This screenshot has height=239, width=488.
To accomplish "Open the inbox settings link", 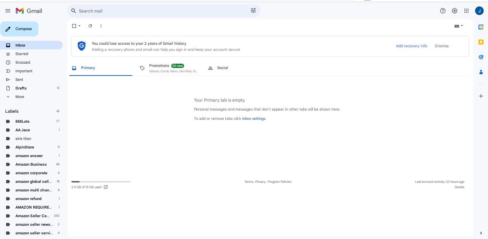I will coord(254,118).
